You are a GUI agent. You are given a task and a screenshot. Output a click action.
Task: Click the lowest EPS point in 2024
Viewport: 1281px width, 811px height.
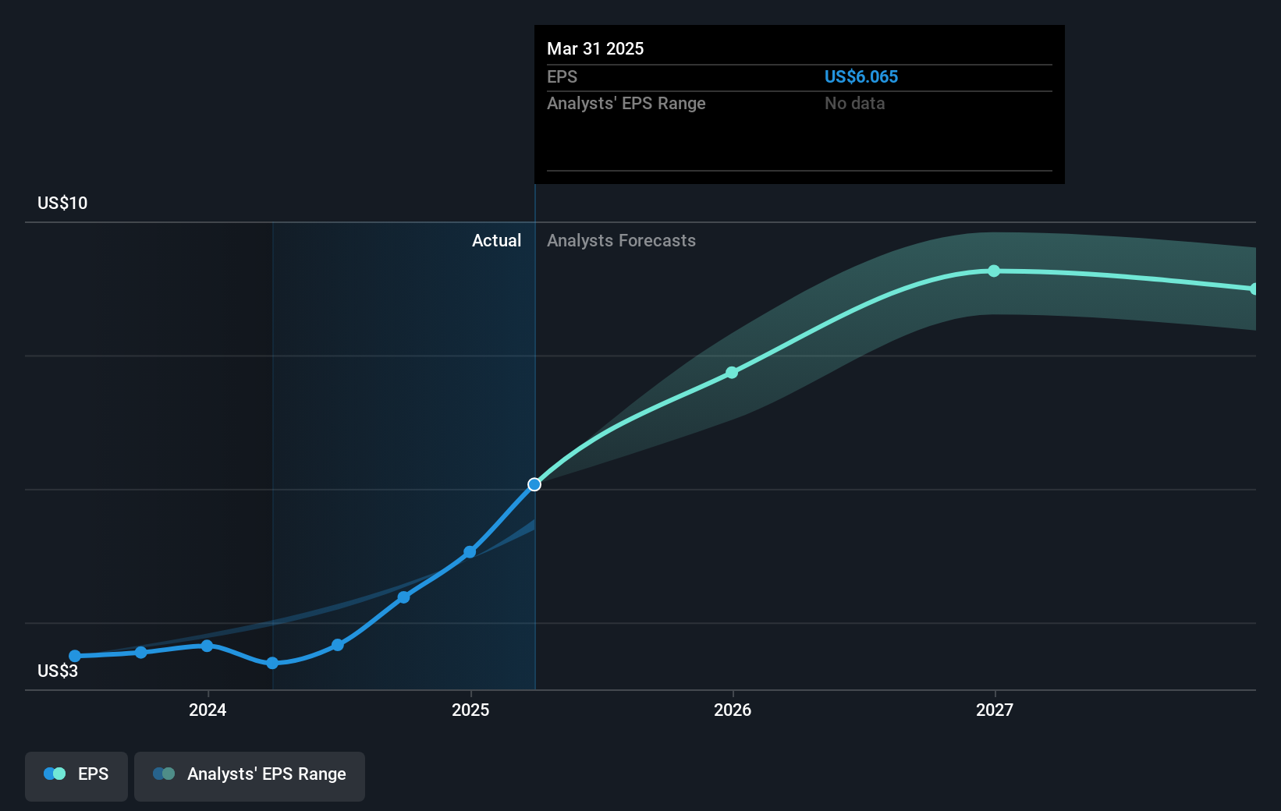click(x=272, y=663)
